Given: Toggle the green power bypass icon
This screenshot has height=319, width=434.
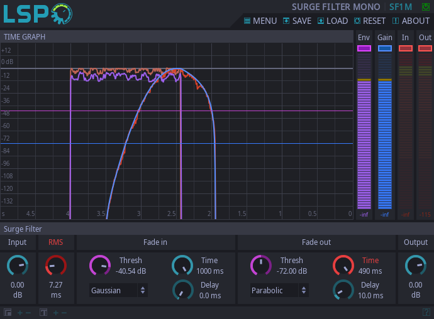Looking at the screenshot, I should (425, 7).
